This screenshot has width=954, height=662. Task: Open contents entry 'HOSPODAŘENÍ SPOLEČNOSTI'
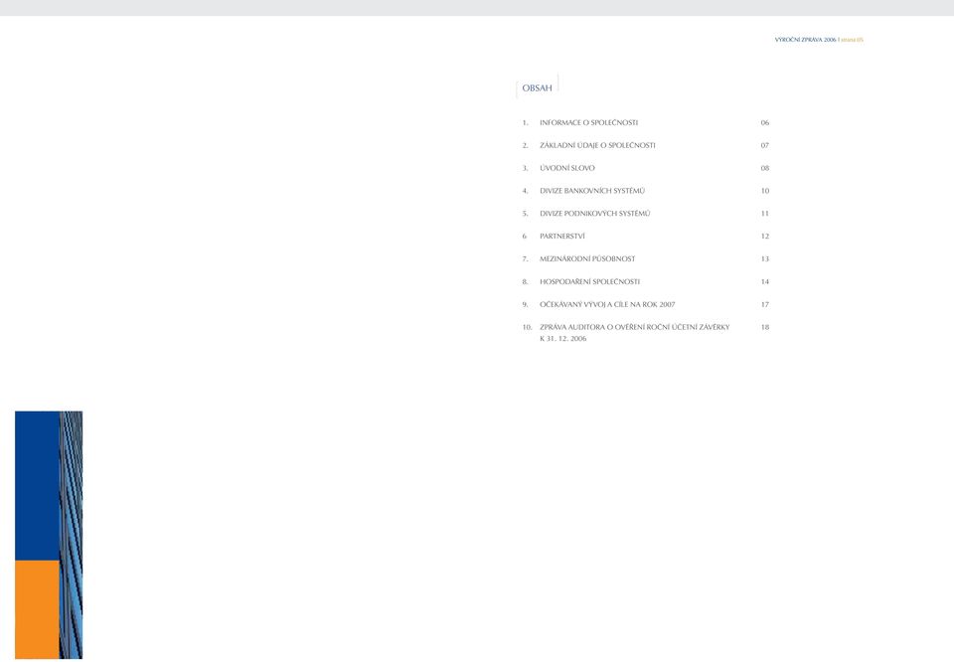coord(589,281)
